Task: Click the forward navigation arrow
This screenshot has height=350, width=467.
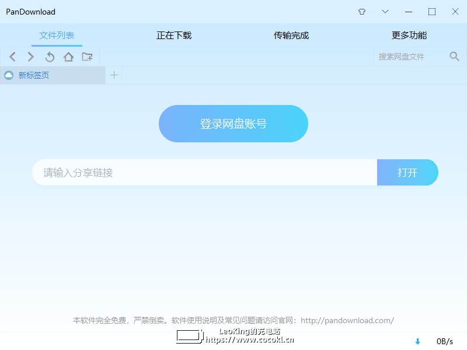Action: [31, 57]
